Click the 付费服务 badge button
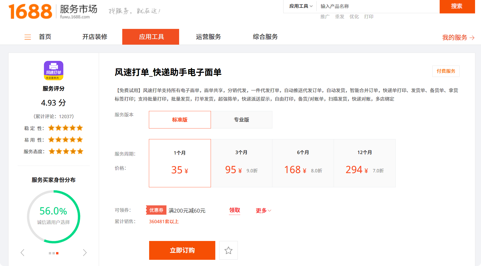 pyautogui.click(x=446, y=71)
